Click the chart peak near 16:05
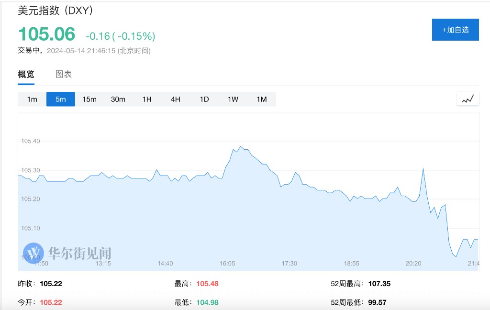The image size is (490, 310). tap(240, 147)
